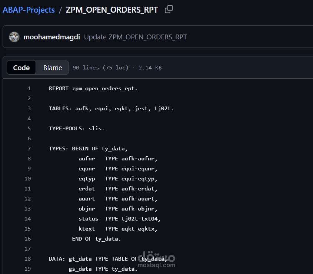
Task: Open the ZPM_OPEN_ORDERS_RPT file breadcrumb
Action: pos(111,10)
